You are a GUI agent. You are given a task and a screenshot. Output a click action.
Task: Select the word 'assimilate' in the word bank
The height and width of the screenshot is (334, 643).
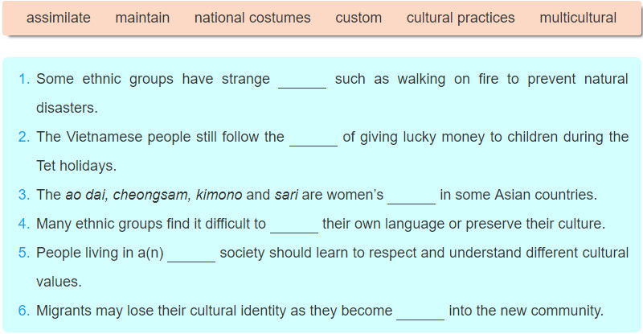pyautogui.click(x=59, y=18)
